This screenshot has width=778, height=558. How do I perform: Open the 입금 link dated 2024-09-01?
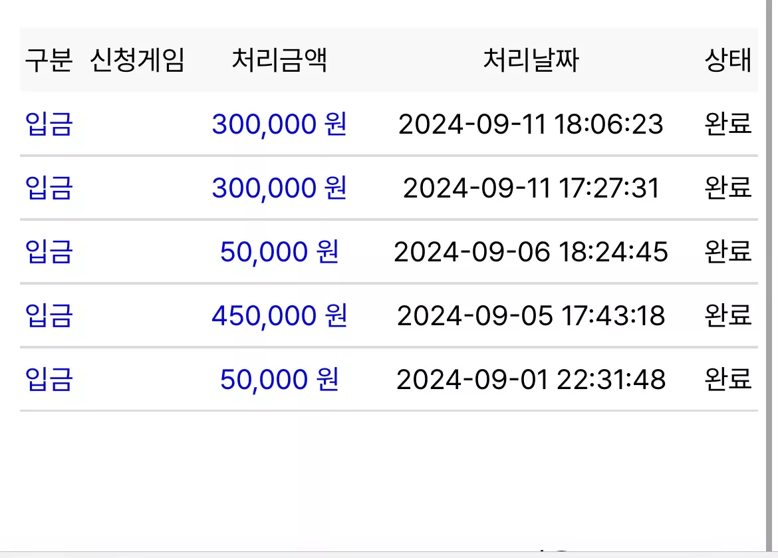pyautogui.click(x=49, y=379)
